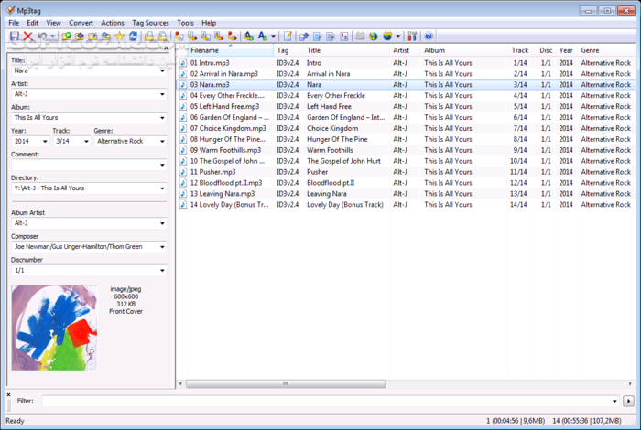Open Options with the tools icon

(x=412, y=37)
